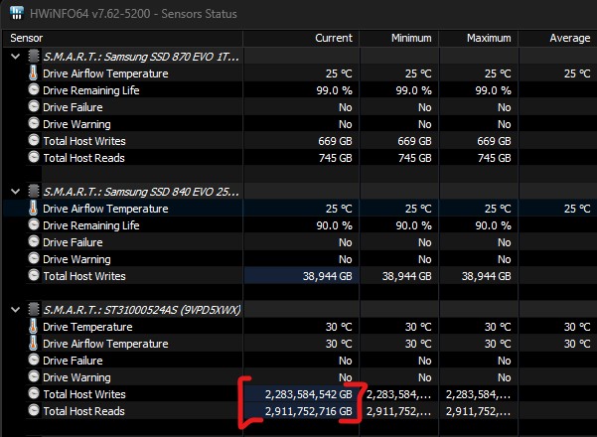Click clock icon of 870 EVO Total Host Reads
This screenshot has height=437, width=597.
click(34, 157)
